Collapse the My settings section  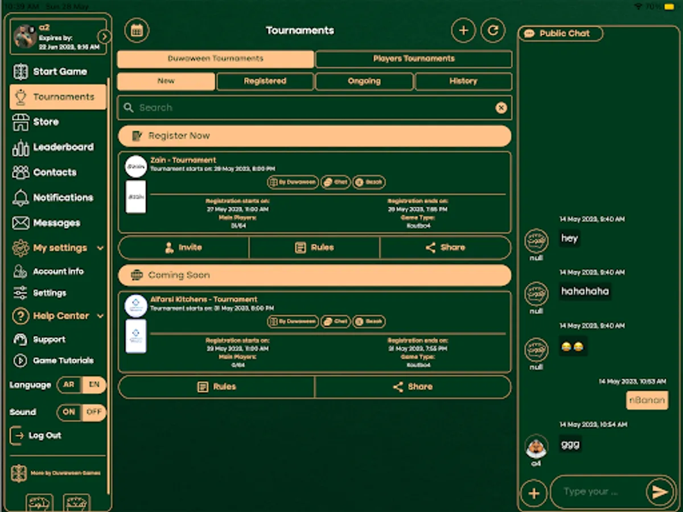pyautogui.click(x=101, y=248)
